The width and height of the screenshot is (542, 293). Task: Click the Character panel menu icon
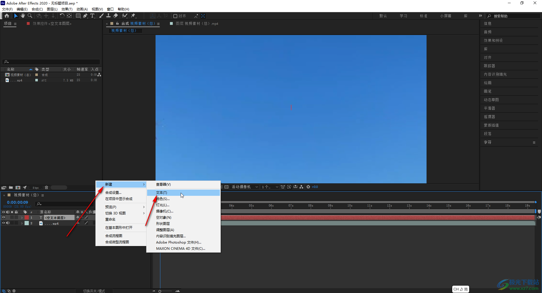(x=534, y=142)
